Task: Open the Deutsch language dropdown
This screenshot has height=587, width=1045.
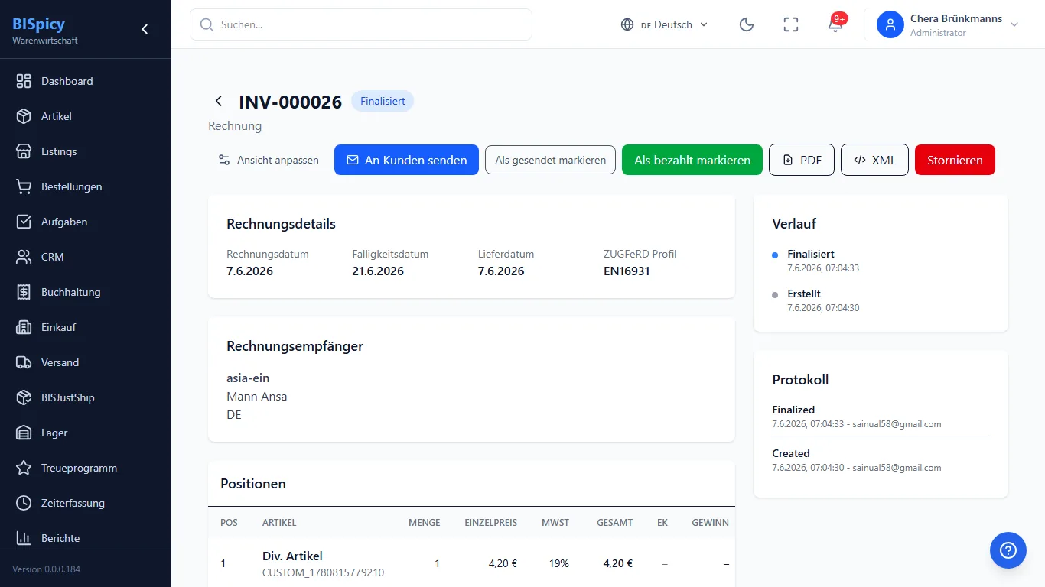Action: (x=664, y=24)
